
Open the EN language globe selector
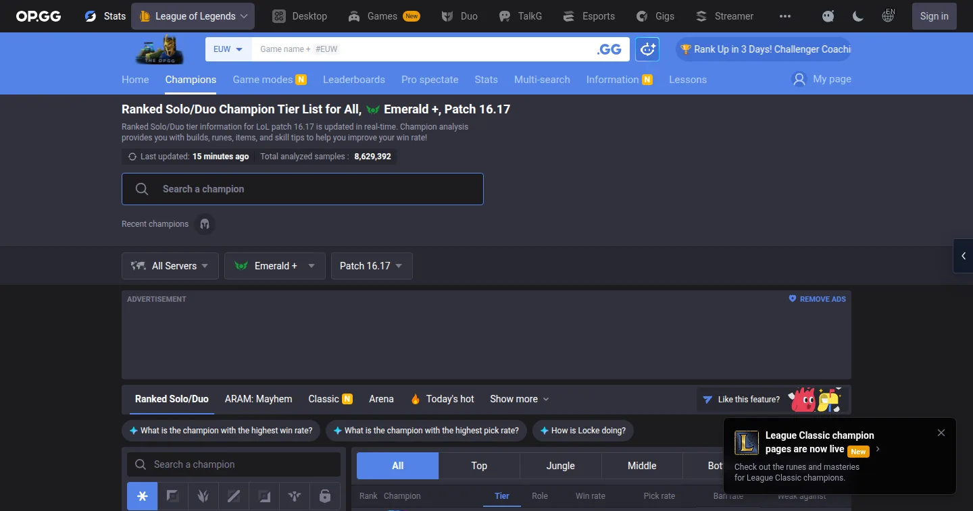[889, 16]
